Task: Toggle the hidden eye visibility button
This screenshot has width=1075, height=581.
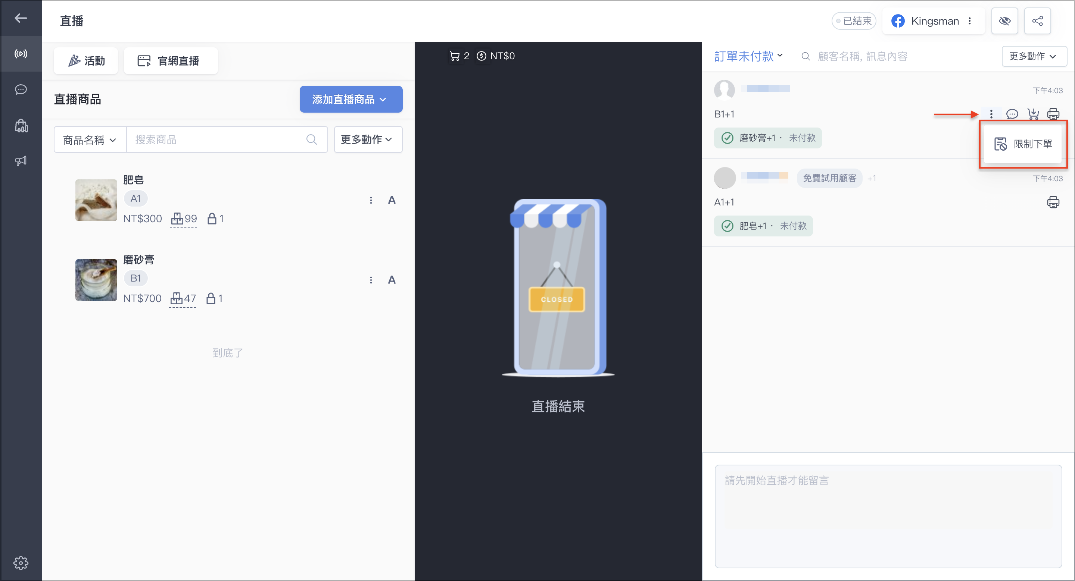Action: (x=1004, y=21)
